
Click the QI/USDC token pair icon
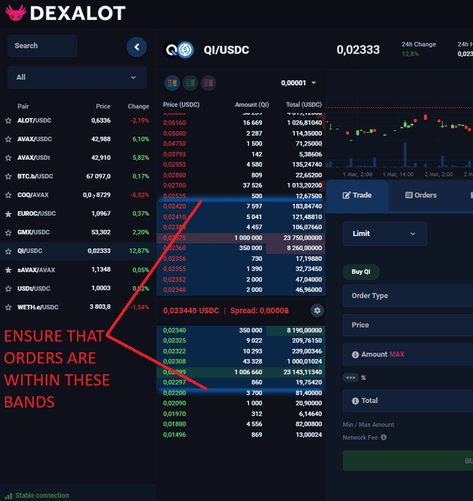point(179,50)
